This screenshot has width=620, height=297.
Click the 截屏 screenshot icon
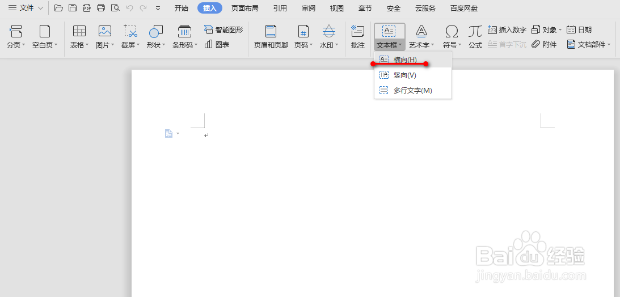coord(130,31)
